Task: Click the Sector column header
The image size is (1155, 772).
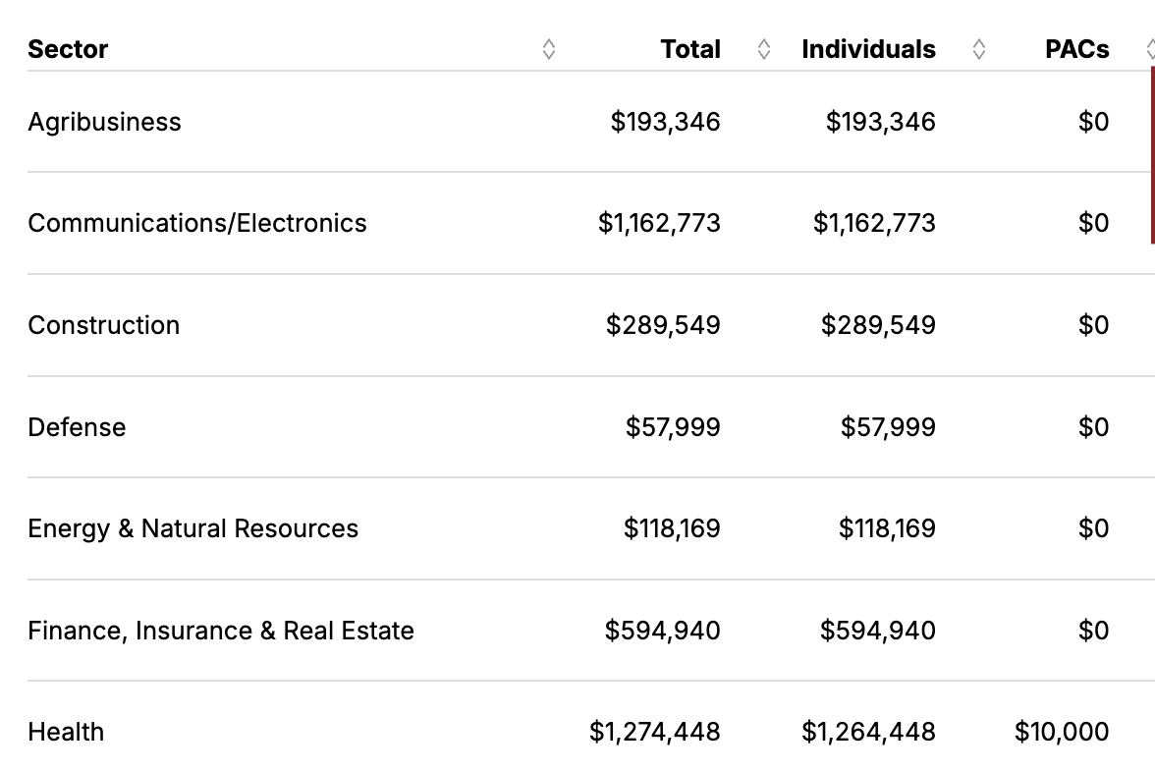Action: tap(68, 49)
